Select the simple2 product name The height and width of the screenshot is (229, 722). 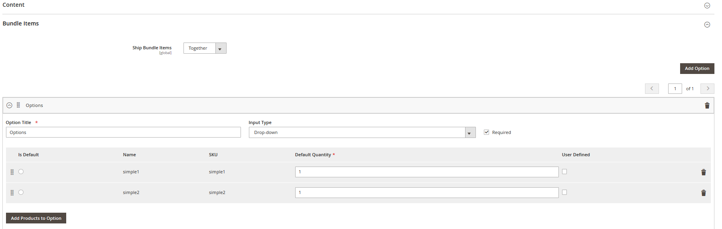131,192
